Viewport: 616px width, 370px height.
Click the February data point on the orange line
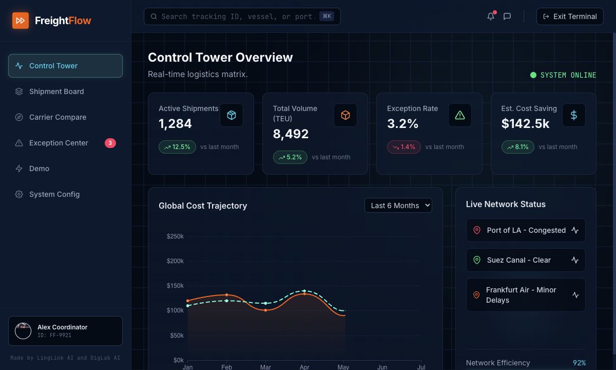coord(226,295)
